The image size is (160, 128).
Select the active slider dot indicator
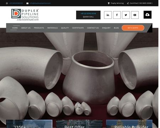(x=79, y=105)
